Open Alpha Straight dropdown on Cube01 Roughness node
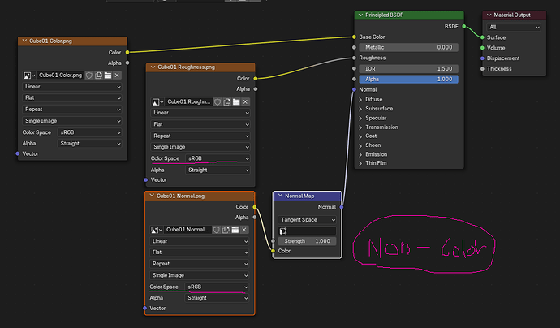Viewport: 560px width, 328px height. pyautogui.click(x=218, y=170)
